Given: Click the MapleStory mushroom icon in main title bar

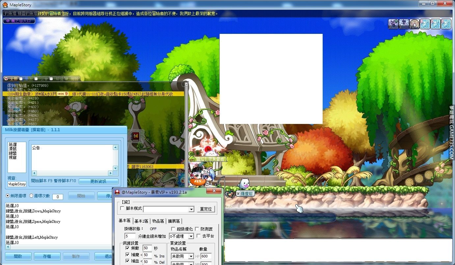Looking at the screenshot, I should (x=5, y=5).
